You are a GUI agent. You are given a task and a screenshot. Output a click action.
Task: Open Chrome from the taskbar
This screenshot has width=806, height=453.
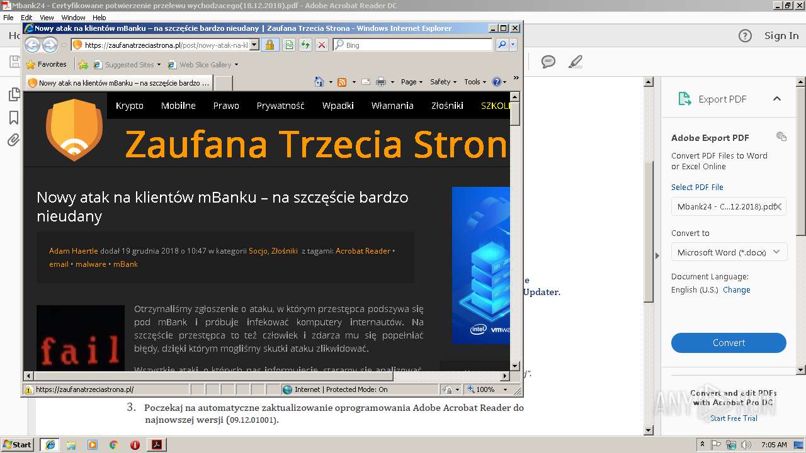(x=113, y=445)
